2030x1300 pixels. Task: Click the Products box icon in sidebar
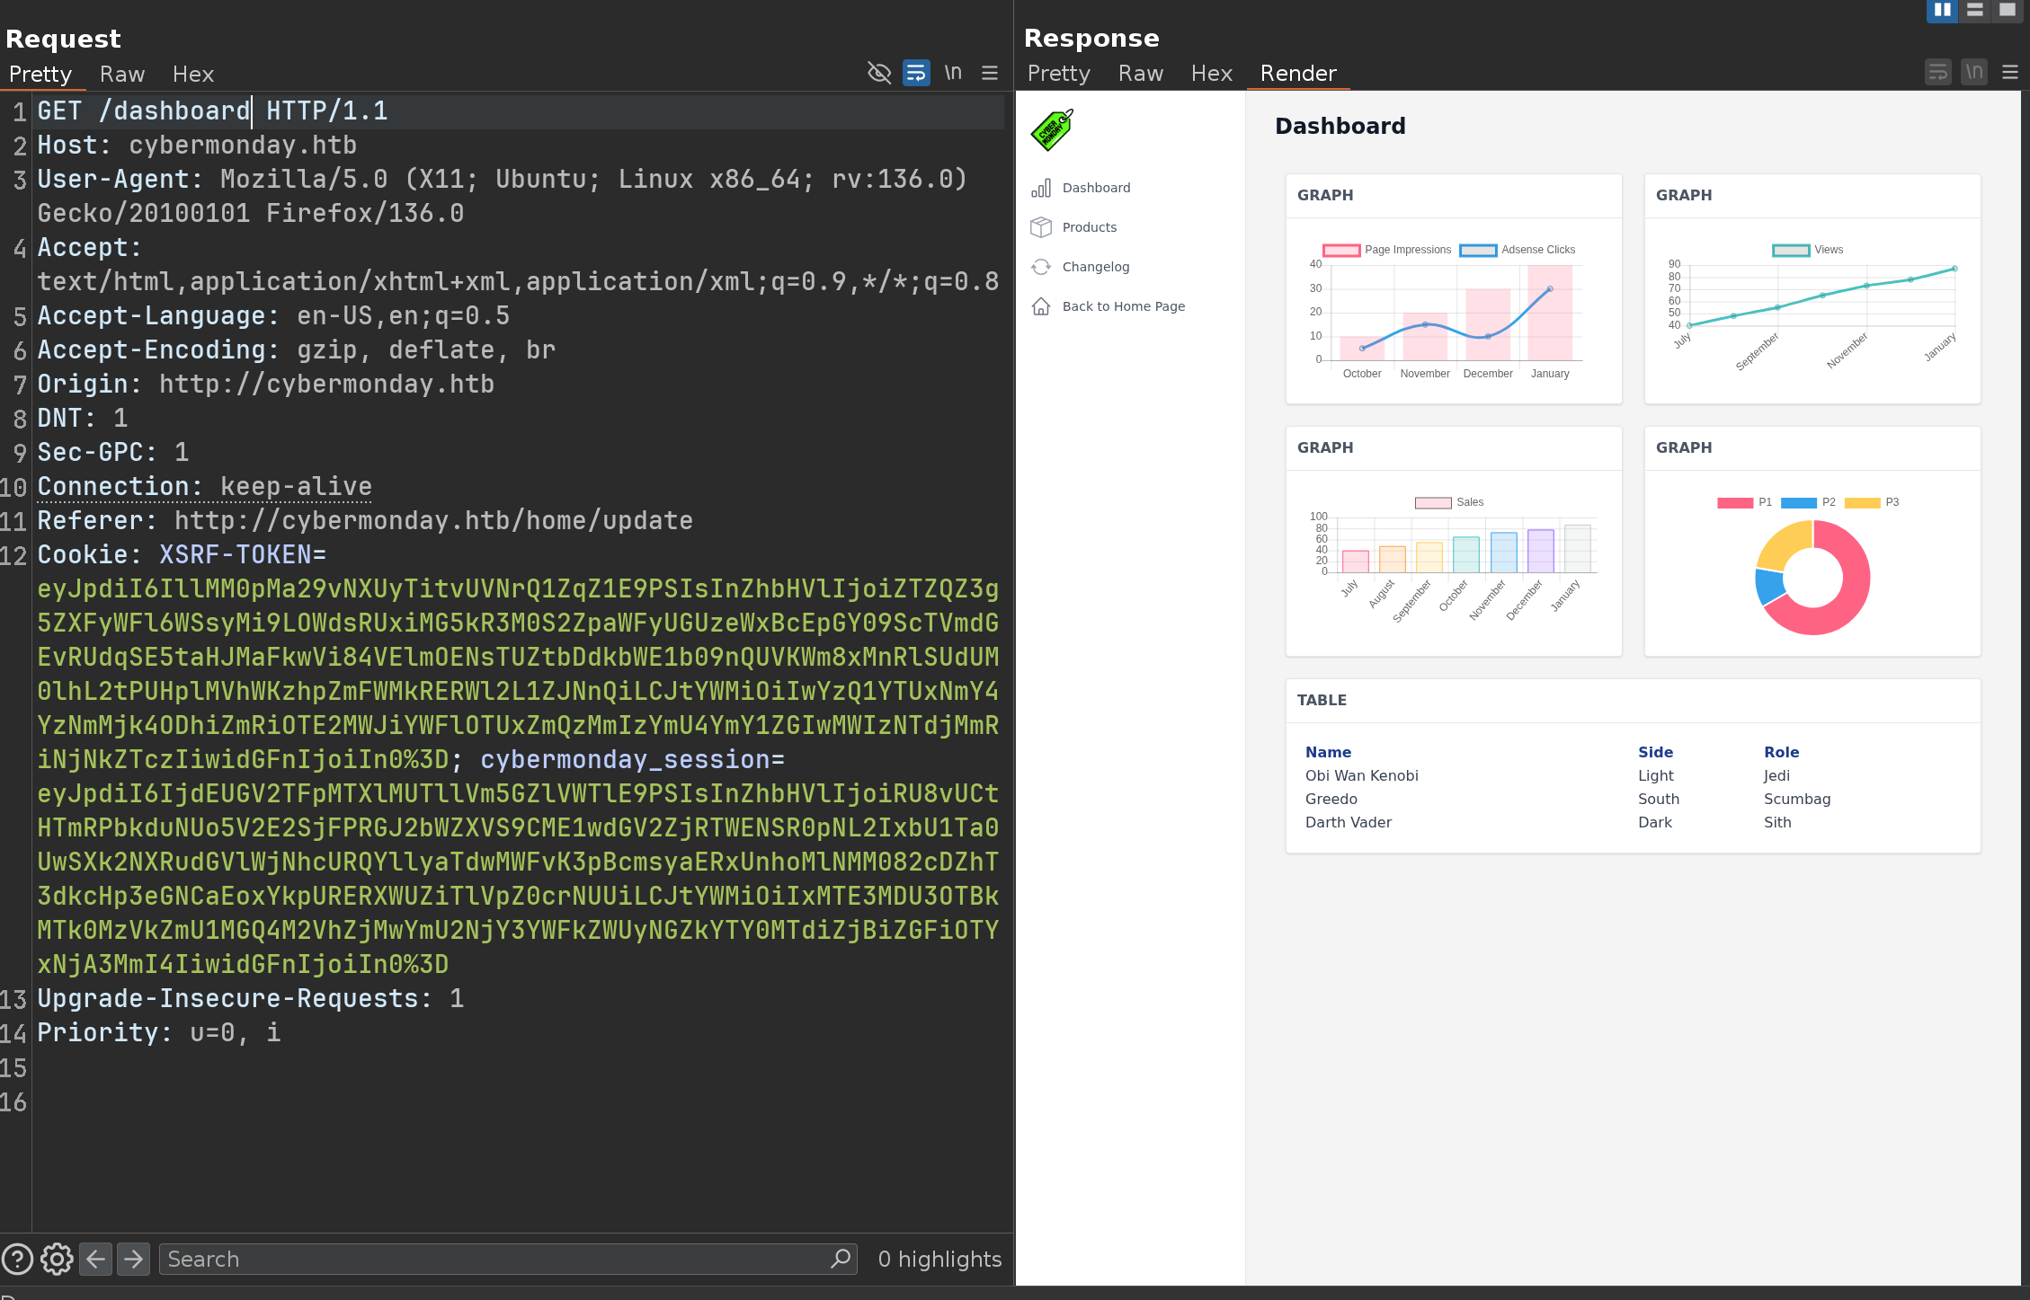click(x=1041, y=227)
